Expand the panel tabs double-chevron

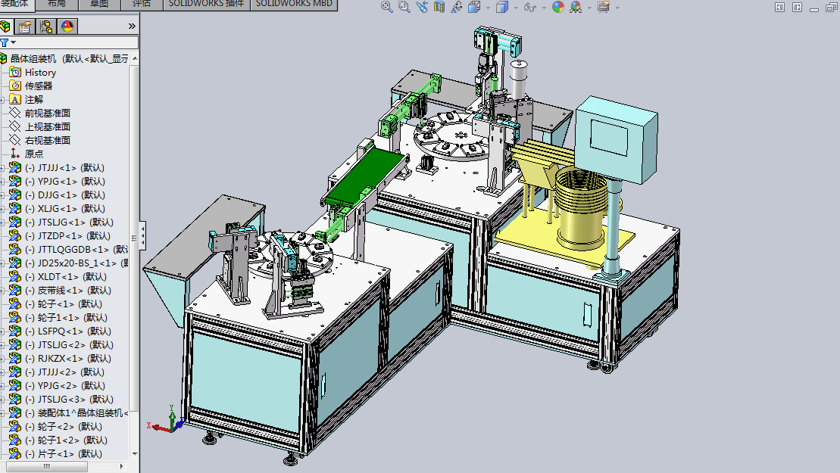132,26
